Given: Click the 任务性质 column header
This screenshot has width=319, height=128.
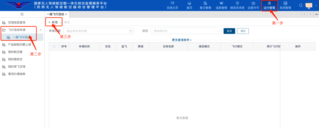Looking at the screenshot, I should (x=168, y=46).
